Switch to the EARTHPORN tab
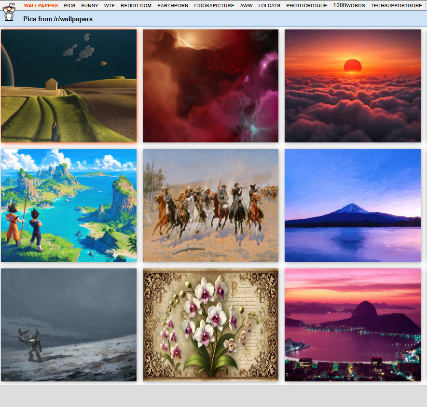The width and height of the screenshot is (427, 407). click(173, 6)
